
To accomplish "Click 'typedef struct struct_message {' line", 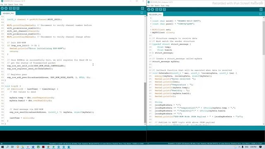I will click(x=171, y=44).
